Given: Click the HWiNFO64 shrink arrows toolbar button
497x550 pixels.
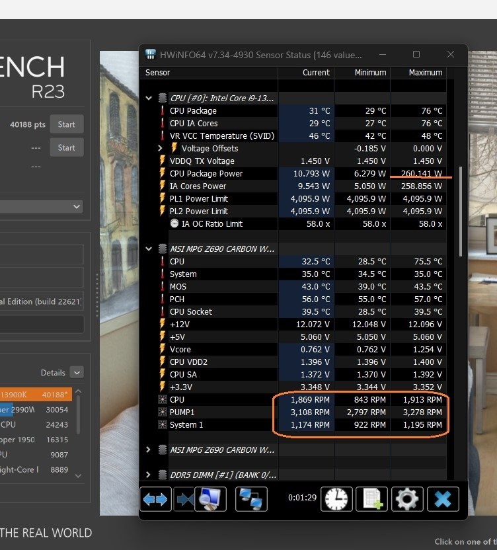Looking at the screenshot, I should 184,499.
